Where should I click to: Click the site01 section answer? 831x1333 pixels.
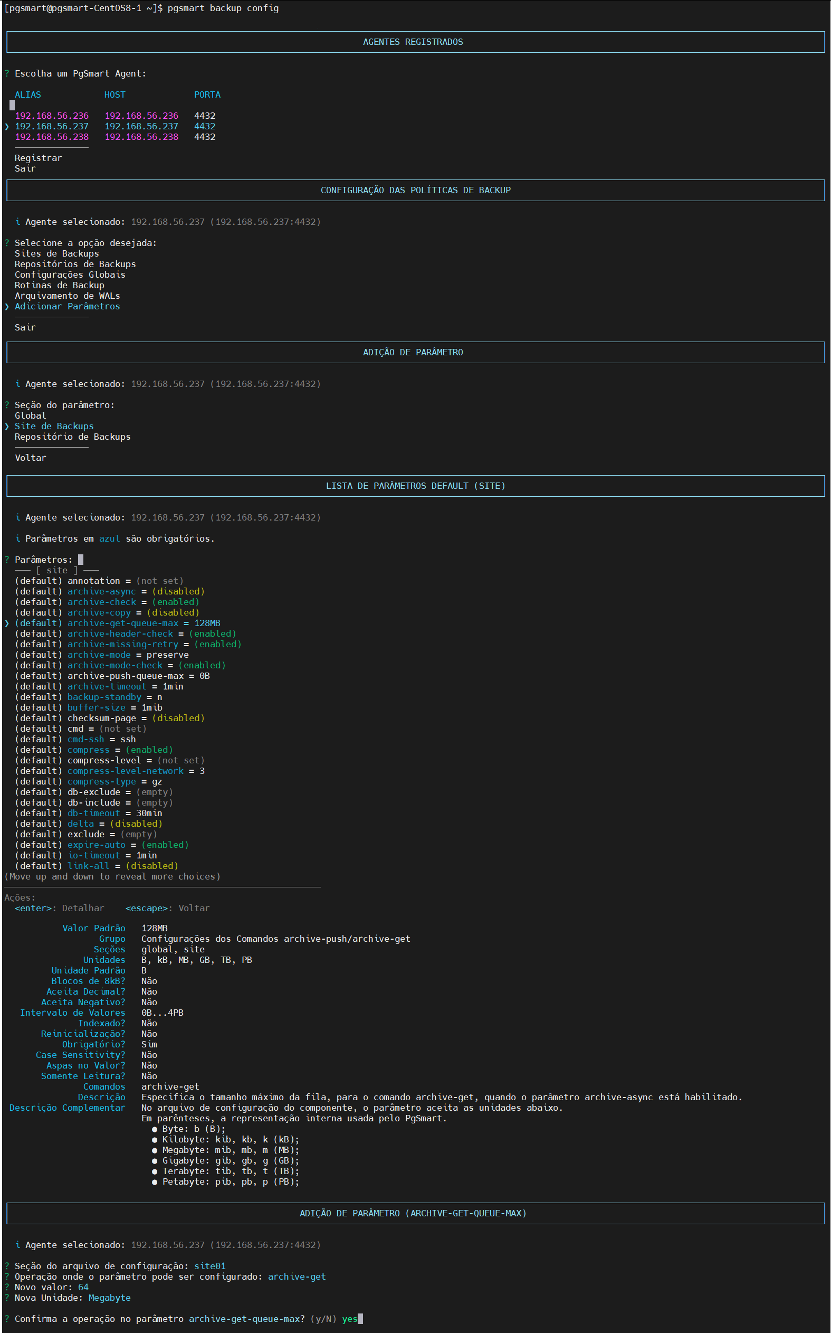[210, 1266]
